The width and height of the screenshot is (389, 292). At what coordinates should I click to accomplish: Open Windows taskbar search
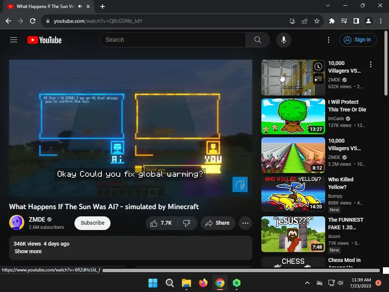coord(170,283)
